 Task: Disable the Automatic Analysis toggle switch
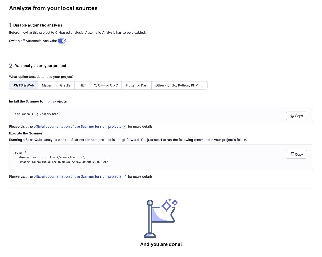62,40
